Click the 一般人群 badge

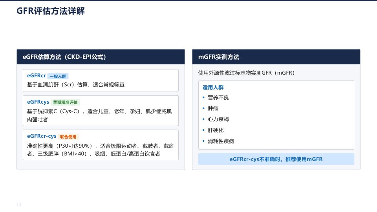(58, 76)
